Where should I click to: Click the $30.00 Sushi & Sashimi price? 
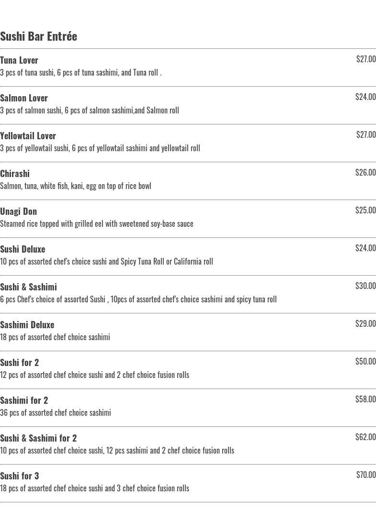[x=365, y=286]
